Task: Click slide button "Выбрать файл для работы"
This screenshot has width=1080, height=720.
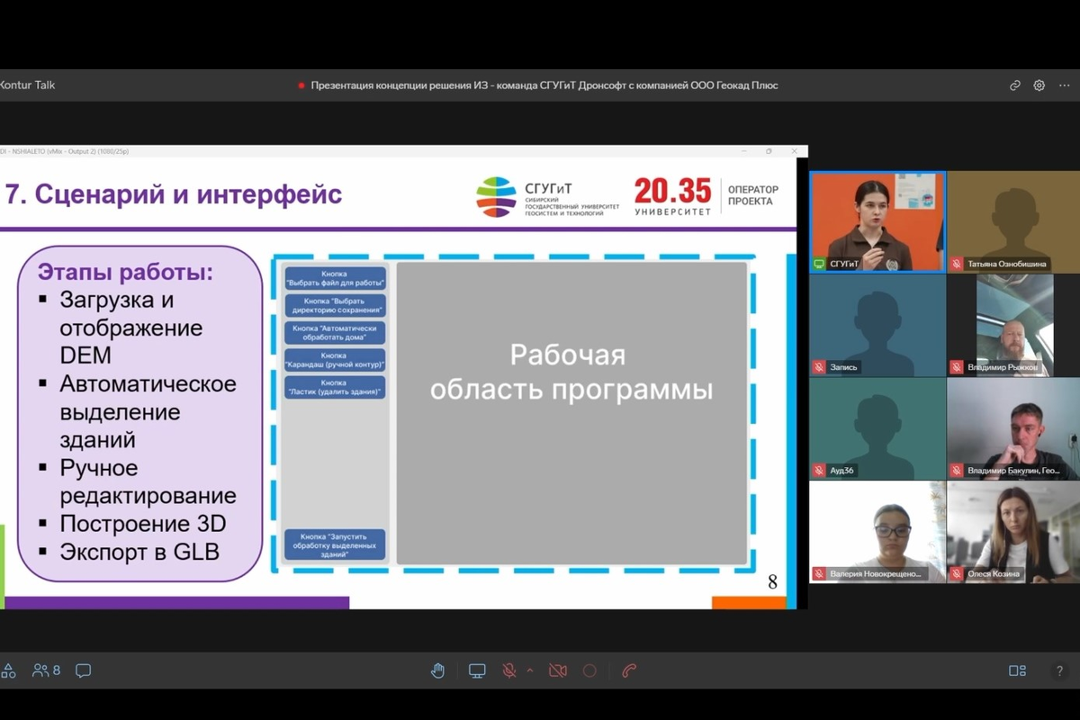Action: (335, 278)
